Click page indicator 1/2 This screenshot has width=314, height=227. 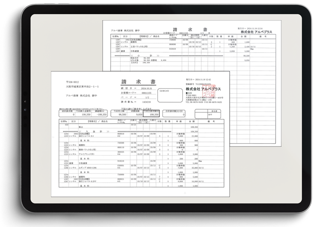click(x=147, y=97)
